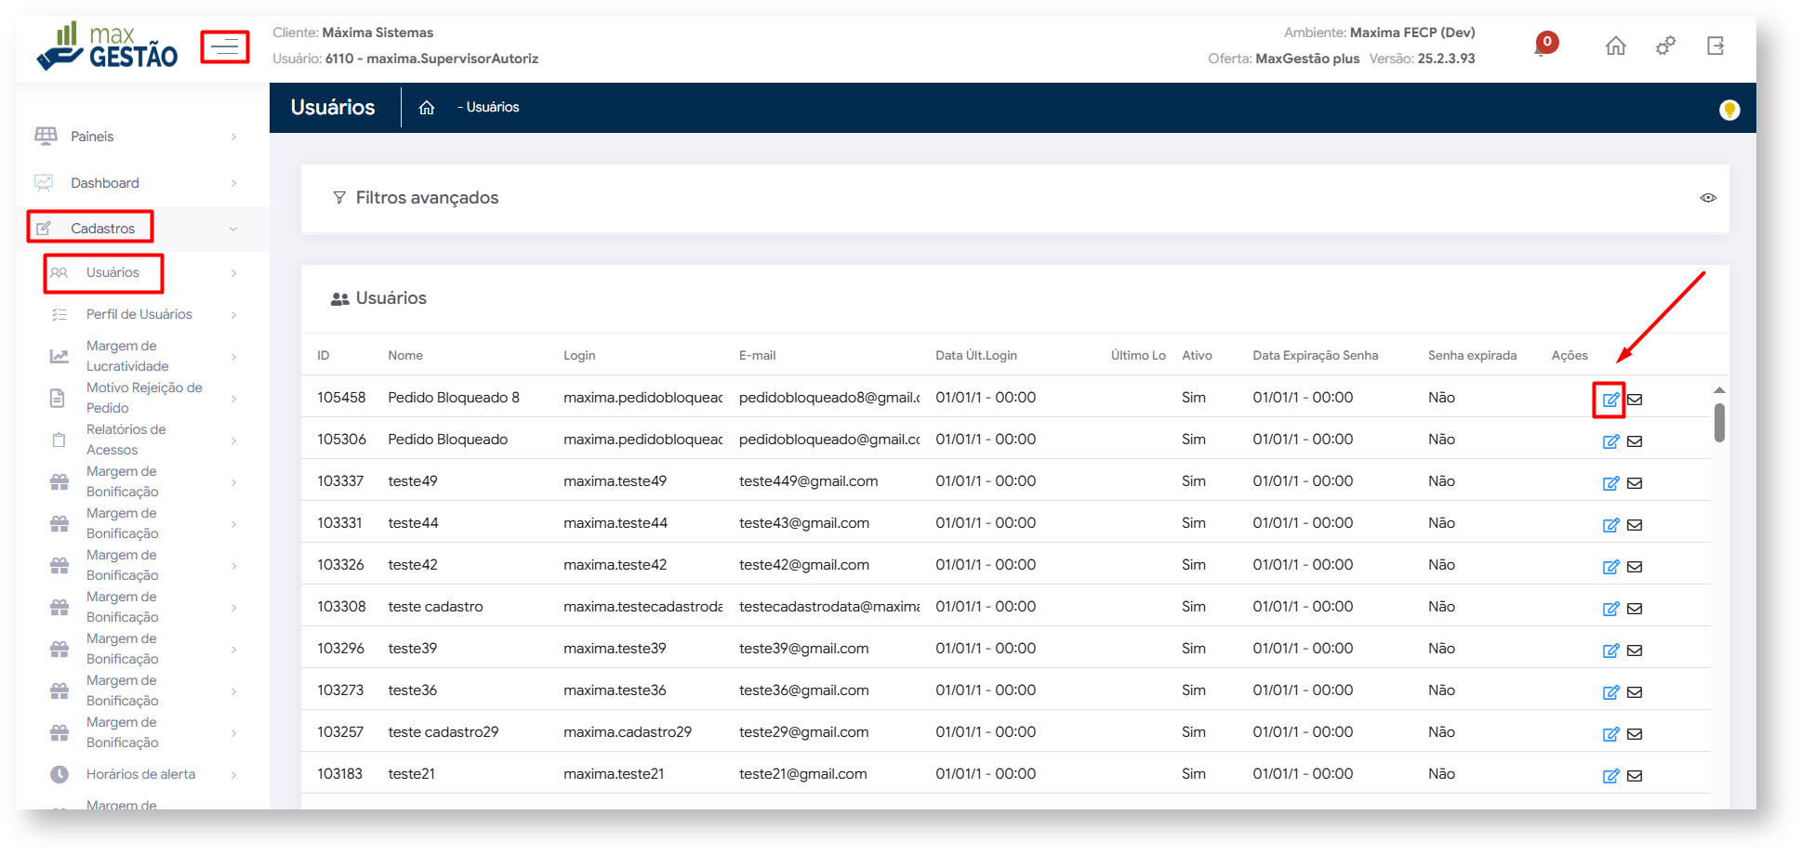This screenshot has width=1801, height=854.
Task: Click the user table vertical scrollbar
Action: click(x=1719, y=423)
